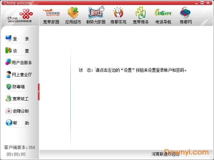Click the 电话导航 label text
Viewport: 214px width, 160px height.
pos(163,22)
